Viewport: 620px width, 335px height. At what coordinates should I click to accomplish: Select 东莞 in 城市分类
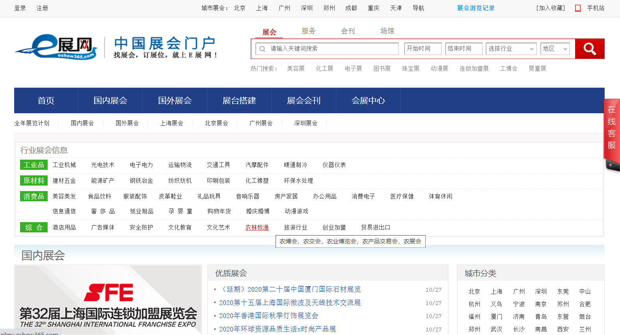point(563,292)
